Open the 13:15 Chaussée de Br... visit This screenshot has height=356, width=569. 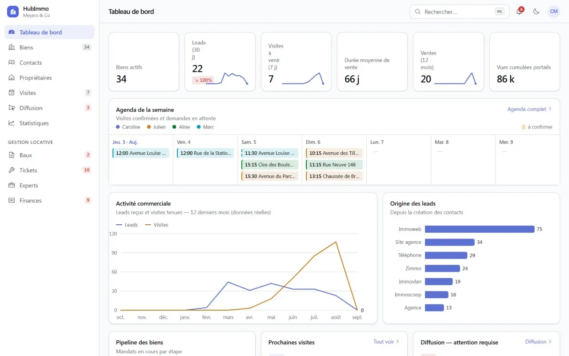coord(334,176)
